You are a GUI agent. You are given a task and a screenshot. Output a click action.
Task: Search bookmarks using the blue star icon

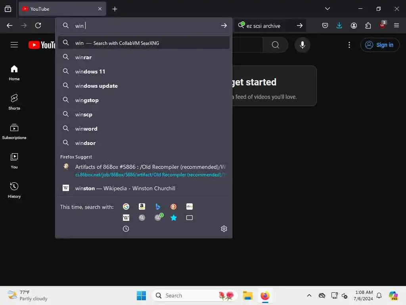click(x=174, y=218)
